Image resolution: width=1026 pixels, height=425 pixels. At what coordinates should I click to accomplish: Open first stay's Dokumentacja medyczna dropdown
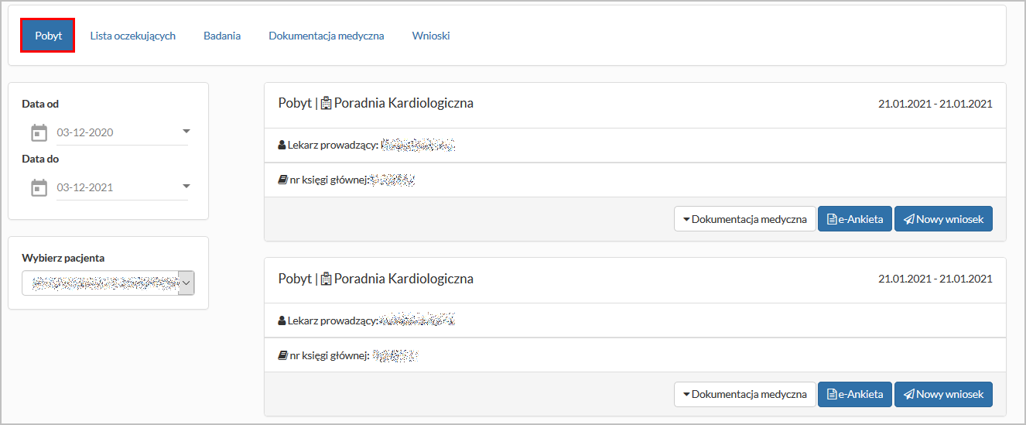(x=744, y=219)
